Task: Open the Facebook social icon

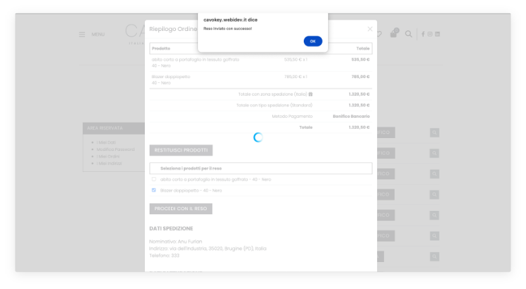Action: pyautogui.click(x=423, y=34)
